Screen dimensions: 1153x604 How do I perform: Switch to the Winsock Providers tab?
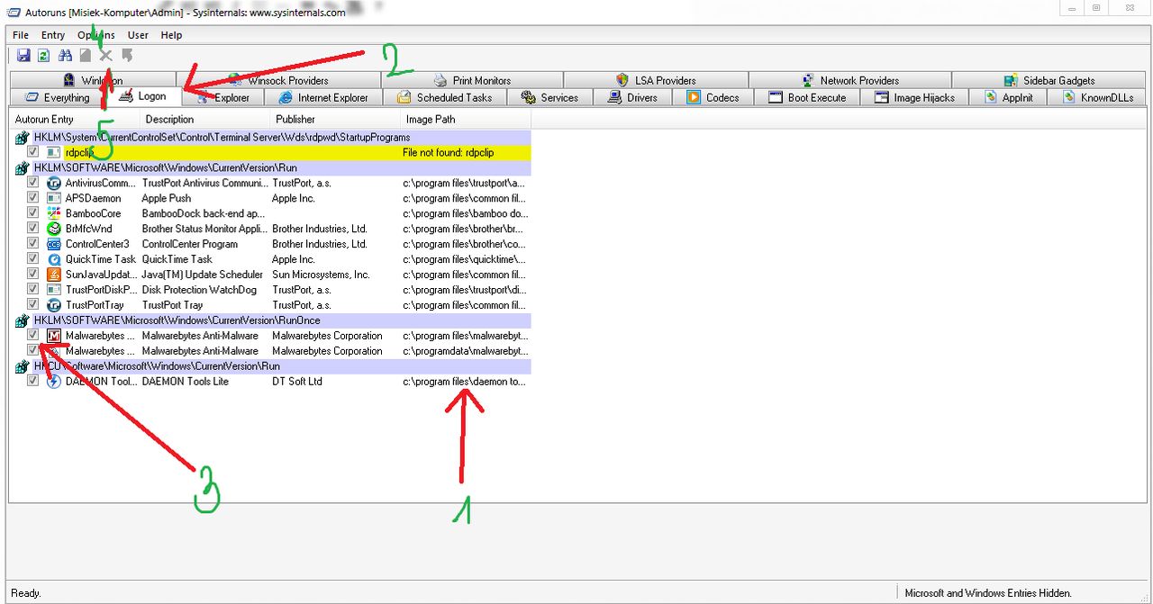277,80
